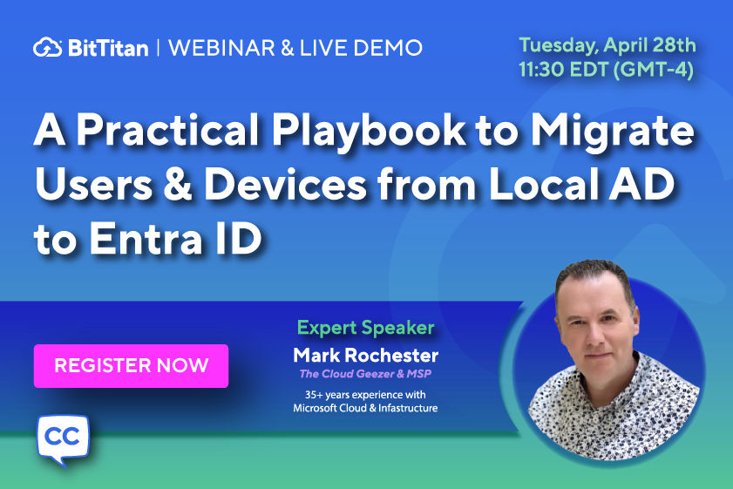
Task: Click the green Expert Speaker label
Action: click(x=365, y=328)
